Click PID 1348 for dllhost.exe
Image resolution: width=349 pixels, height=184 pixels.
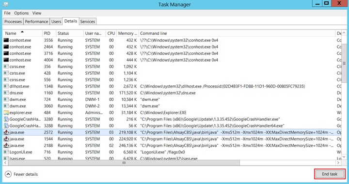coord(48,86)
